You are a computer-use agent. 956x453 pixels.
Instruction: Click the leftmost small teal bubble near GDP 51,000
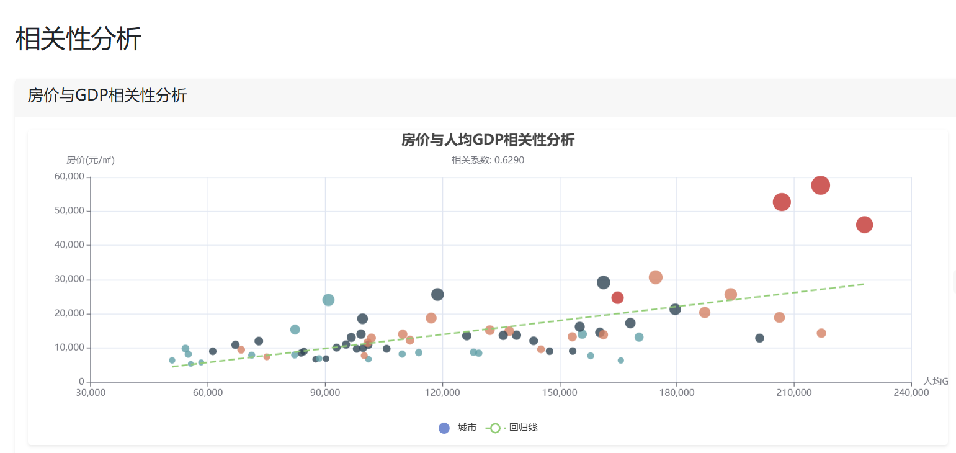[x=172, y=360]
